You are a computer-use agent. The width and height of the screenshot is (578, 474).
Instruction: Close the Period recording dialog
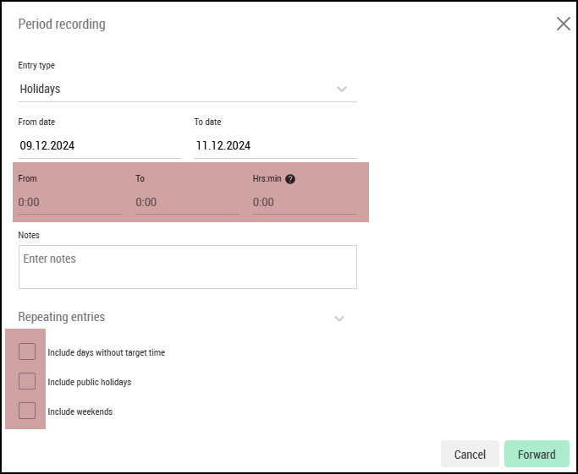point(564,24)
